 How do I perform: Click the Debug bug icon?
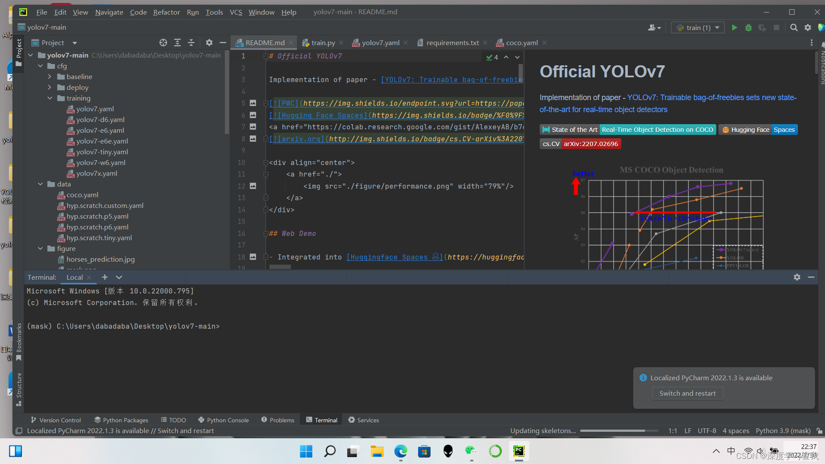coord(749,27)
